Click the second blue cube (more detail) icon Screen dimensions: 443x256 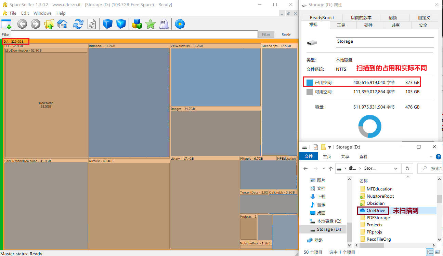pyautogui.click(x=121, y=24)
